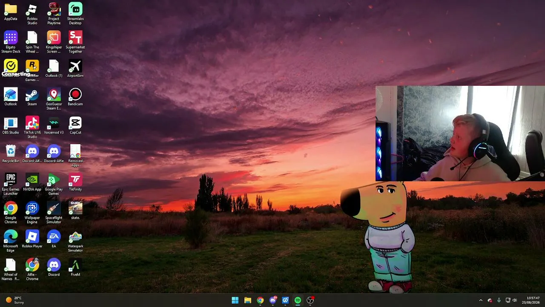Select the Wallpaper Engine desktop icon
545x307 pixels.
click(x=32, y=209)
